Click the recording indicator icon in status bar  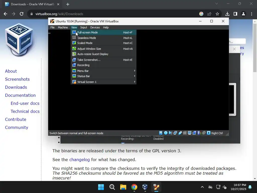point(194,133)
